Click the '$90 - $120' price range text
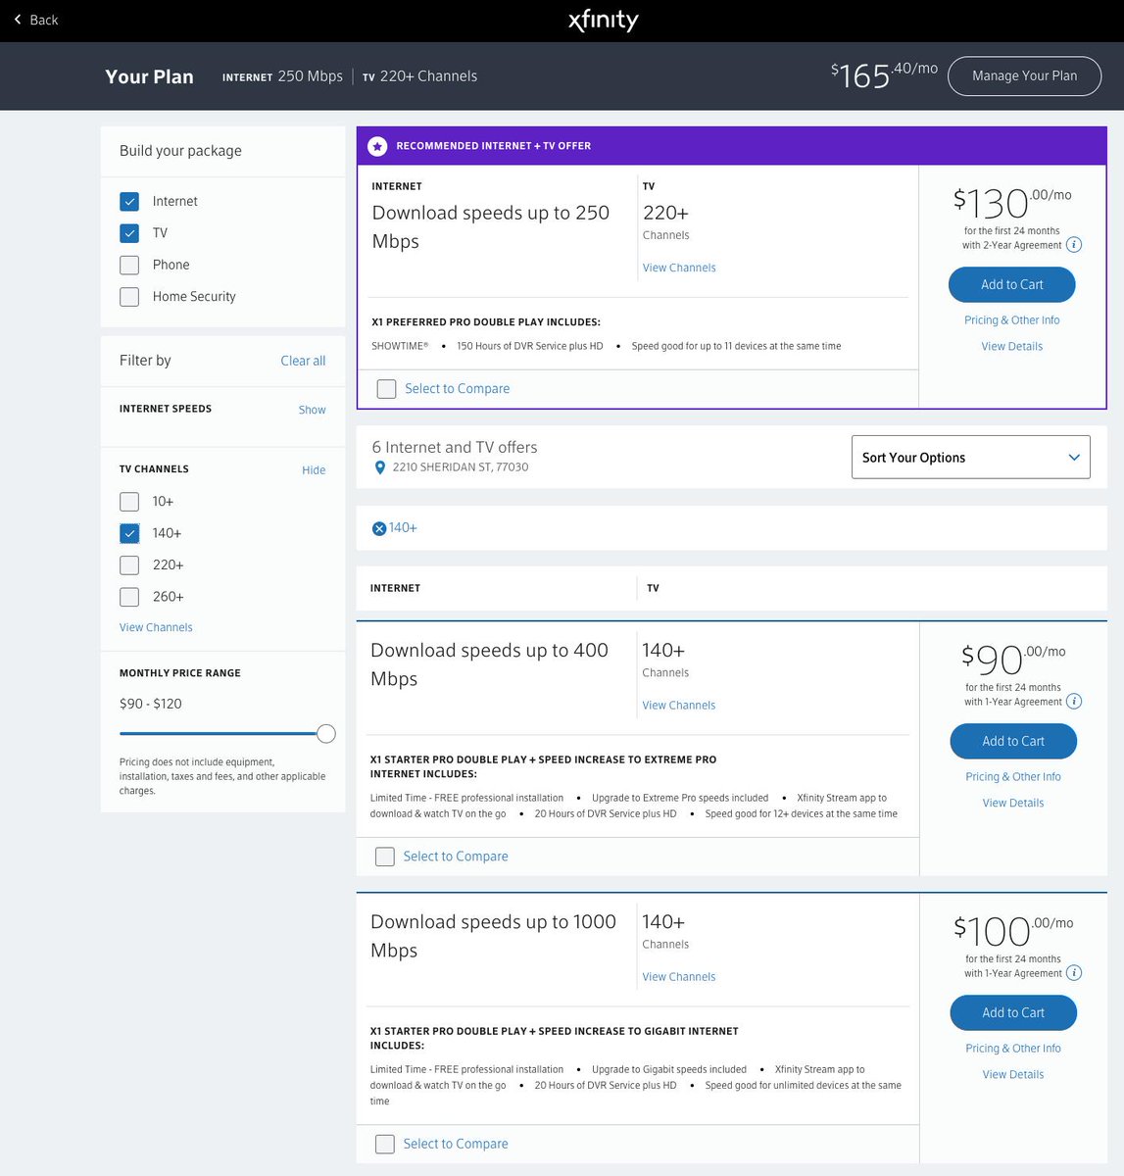Image resolution: width=1124 pixels, height=1176 pixels. click(x=151, y=704)
